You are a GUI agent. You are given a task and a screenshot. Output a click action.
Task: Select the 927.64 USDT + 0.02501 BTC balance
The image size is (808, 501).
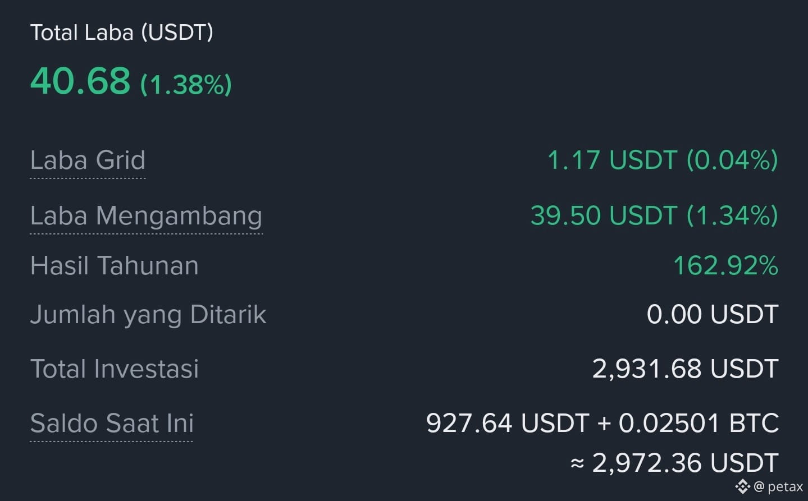coord(602,423)
